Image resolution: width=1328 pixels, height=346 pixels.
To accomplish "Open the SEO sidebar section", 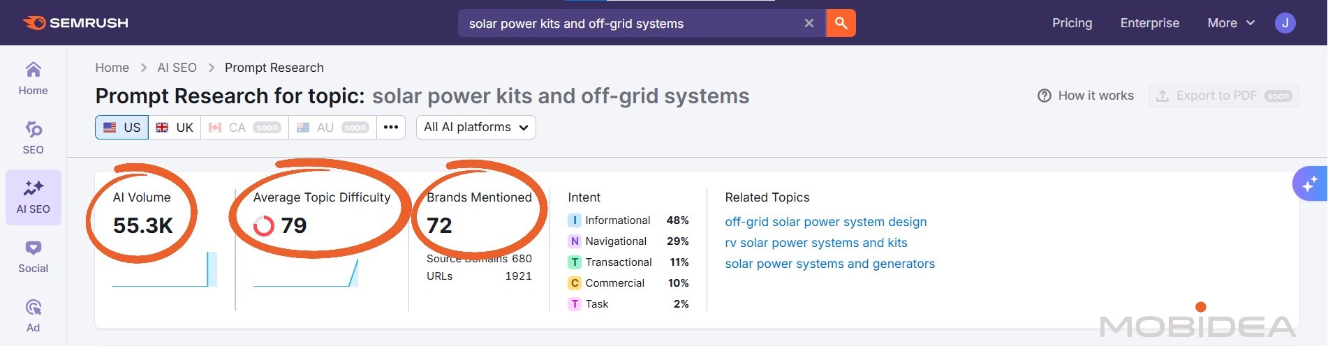I will click(33, 137).
